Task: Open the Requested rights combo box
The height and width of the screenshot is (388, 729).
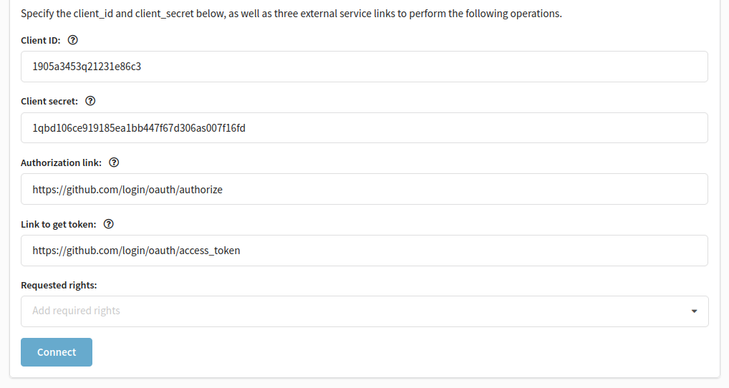Action: tap(364, 311)
